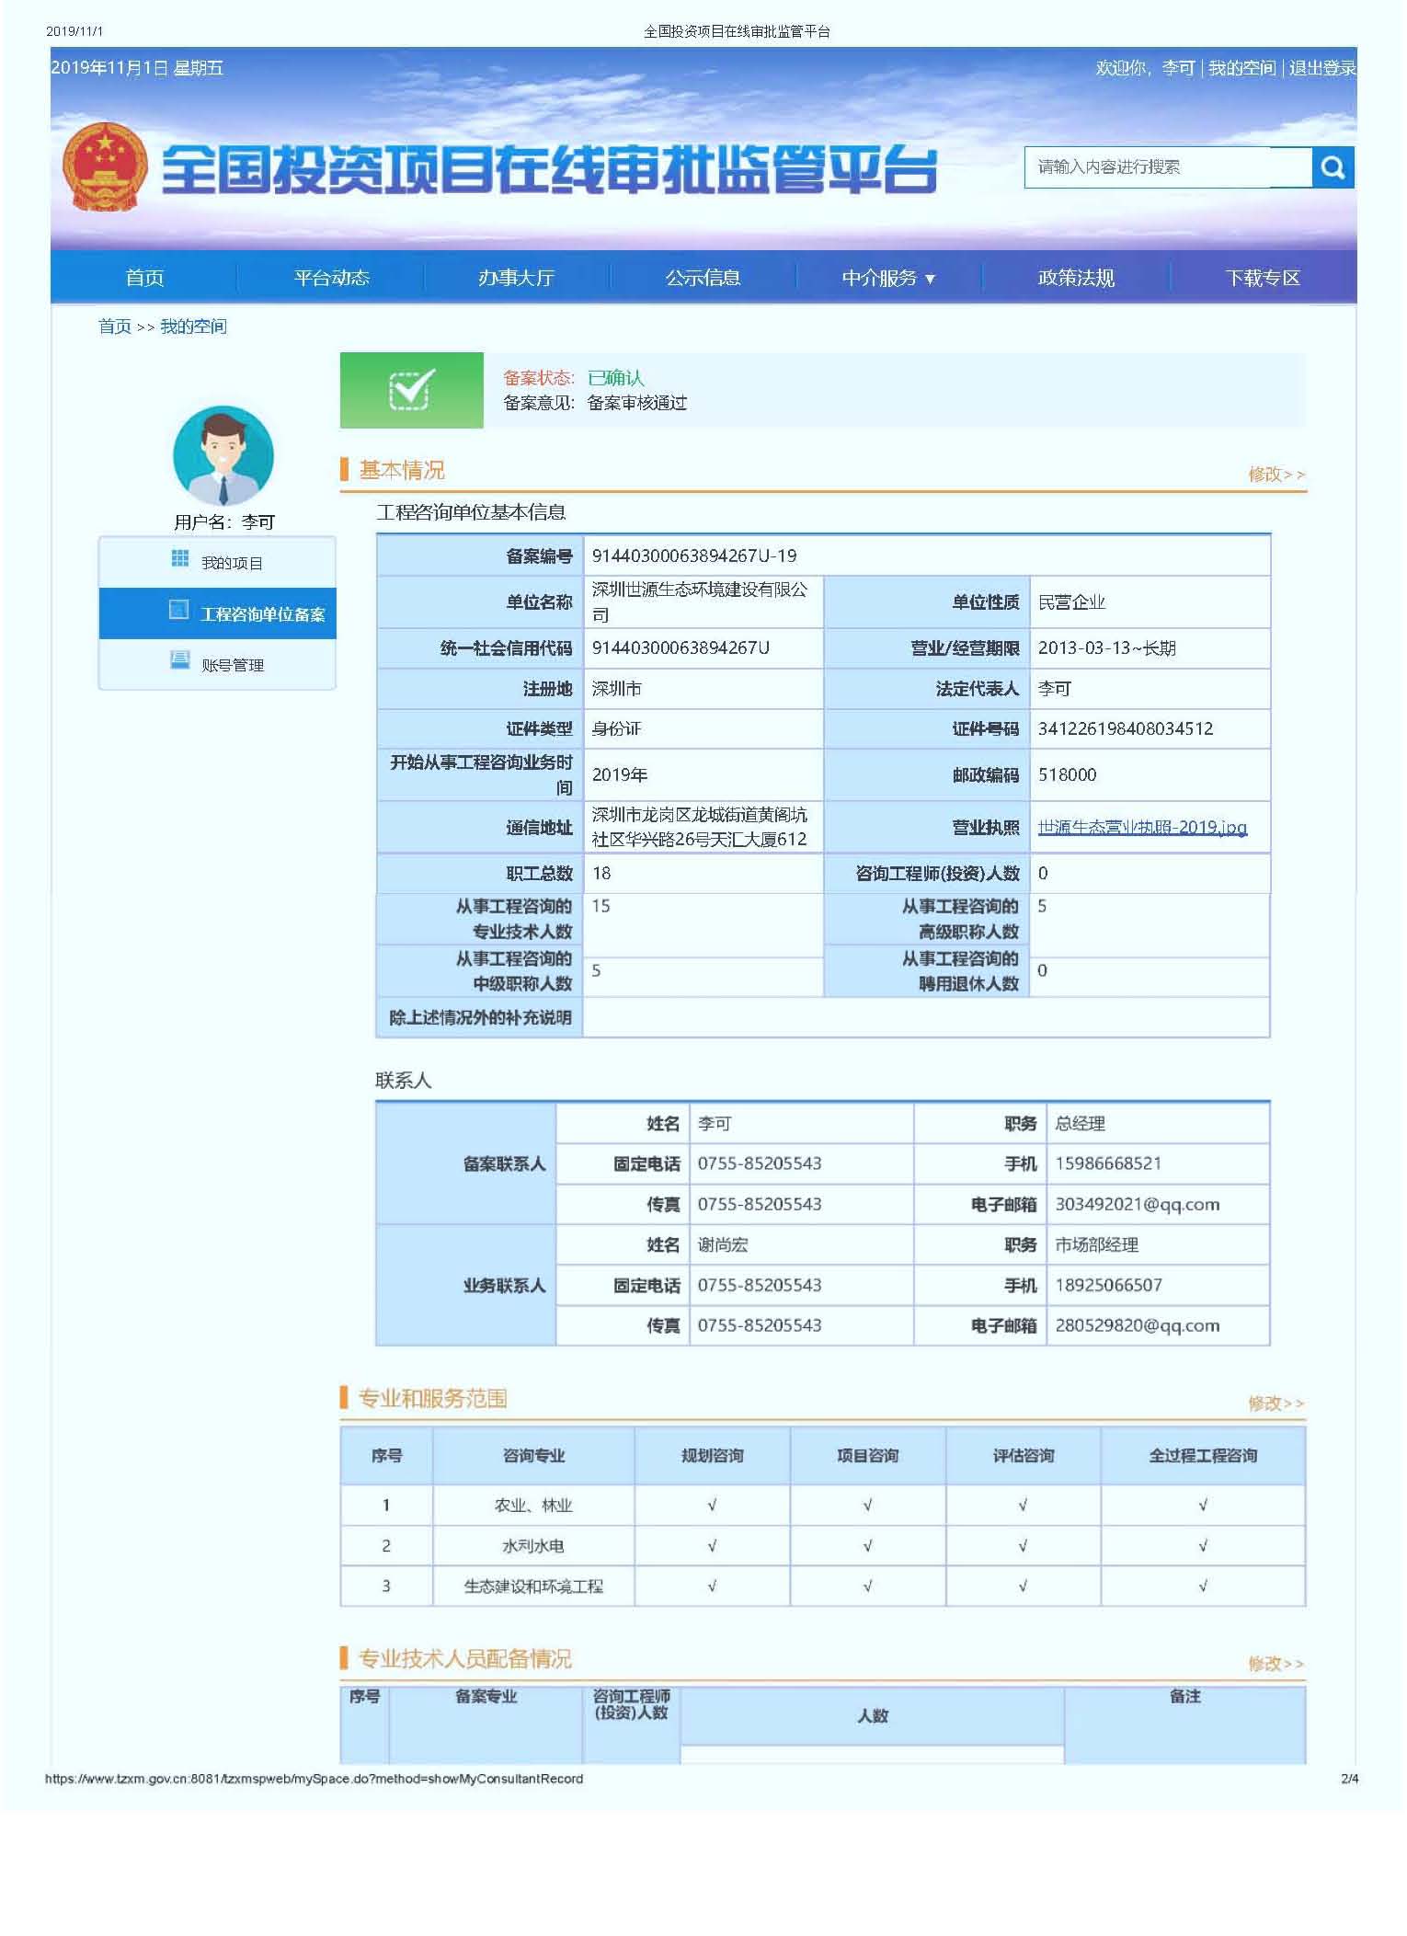
Task: Expand the 中介服务 dropdown arrow
Action: [930, 279]
